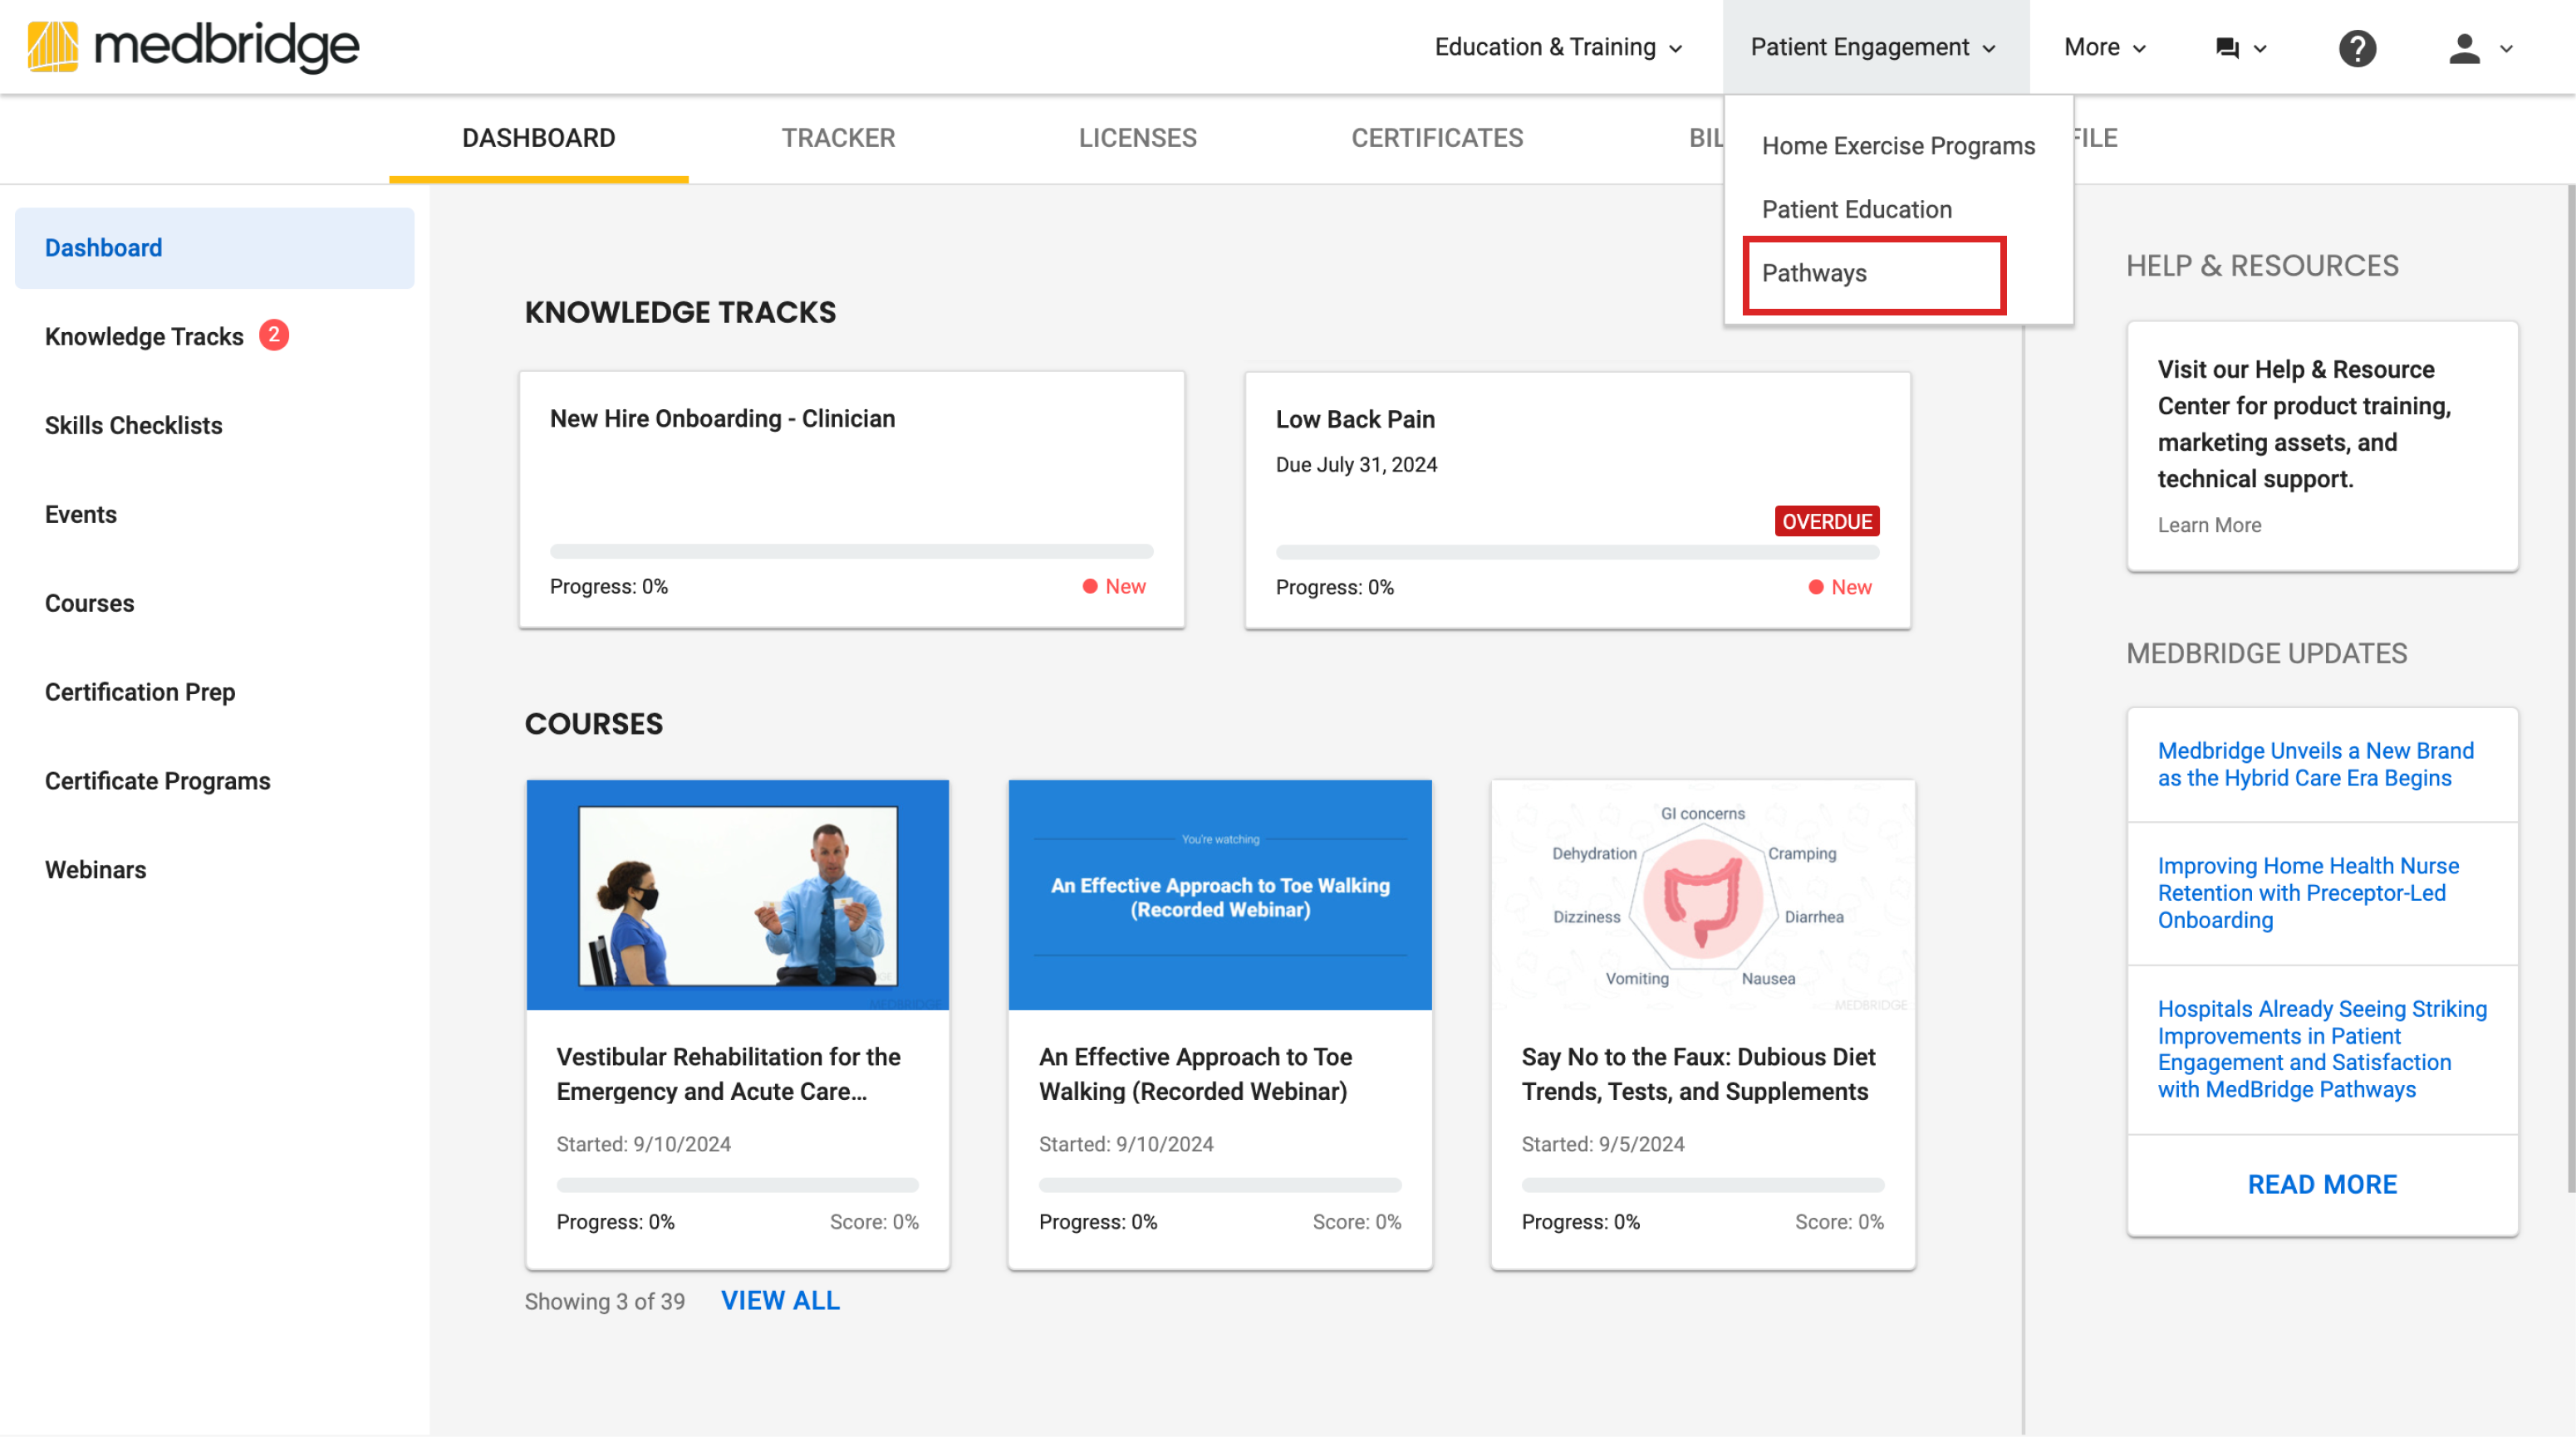Open the Certificates tab
Screen dimensions: 2576x1437
click(1437, 138)
